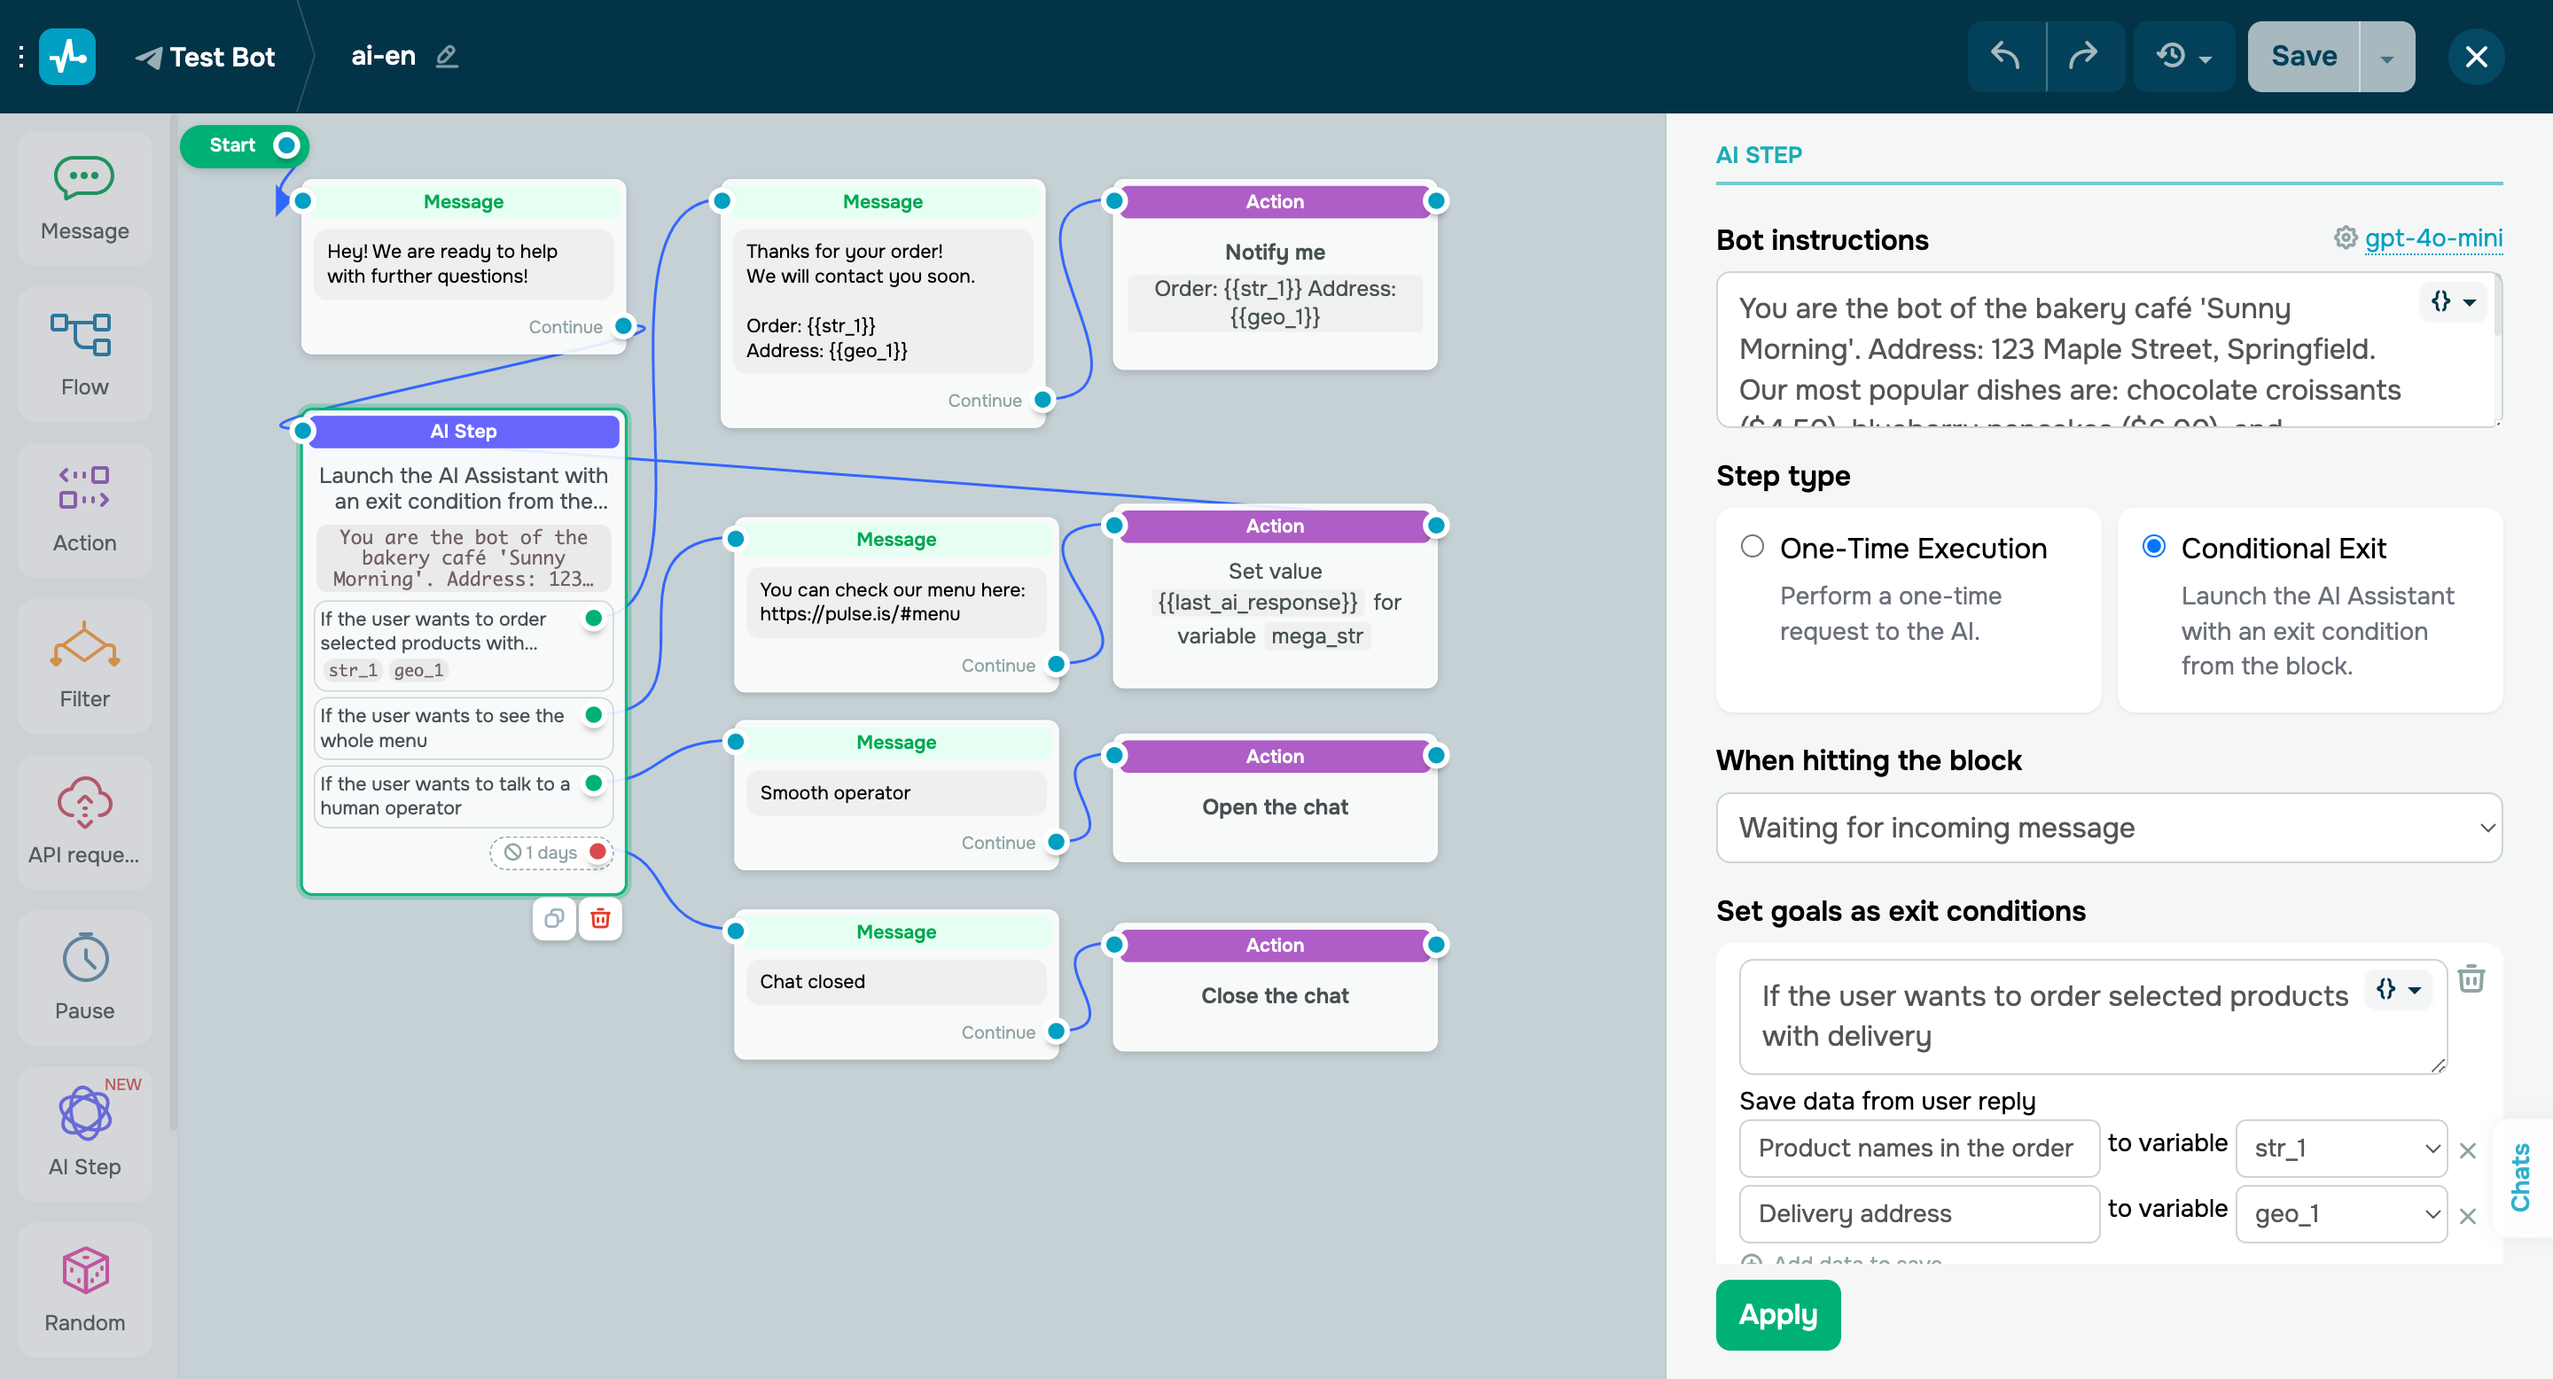Select the API request tool

tap(84, 822)
